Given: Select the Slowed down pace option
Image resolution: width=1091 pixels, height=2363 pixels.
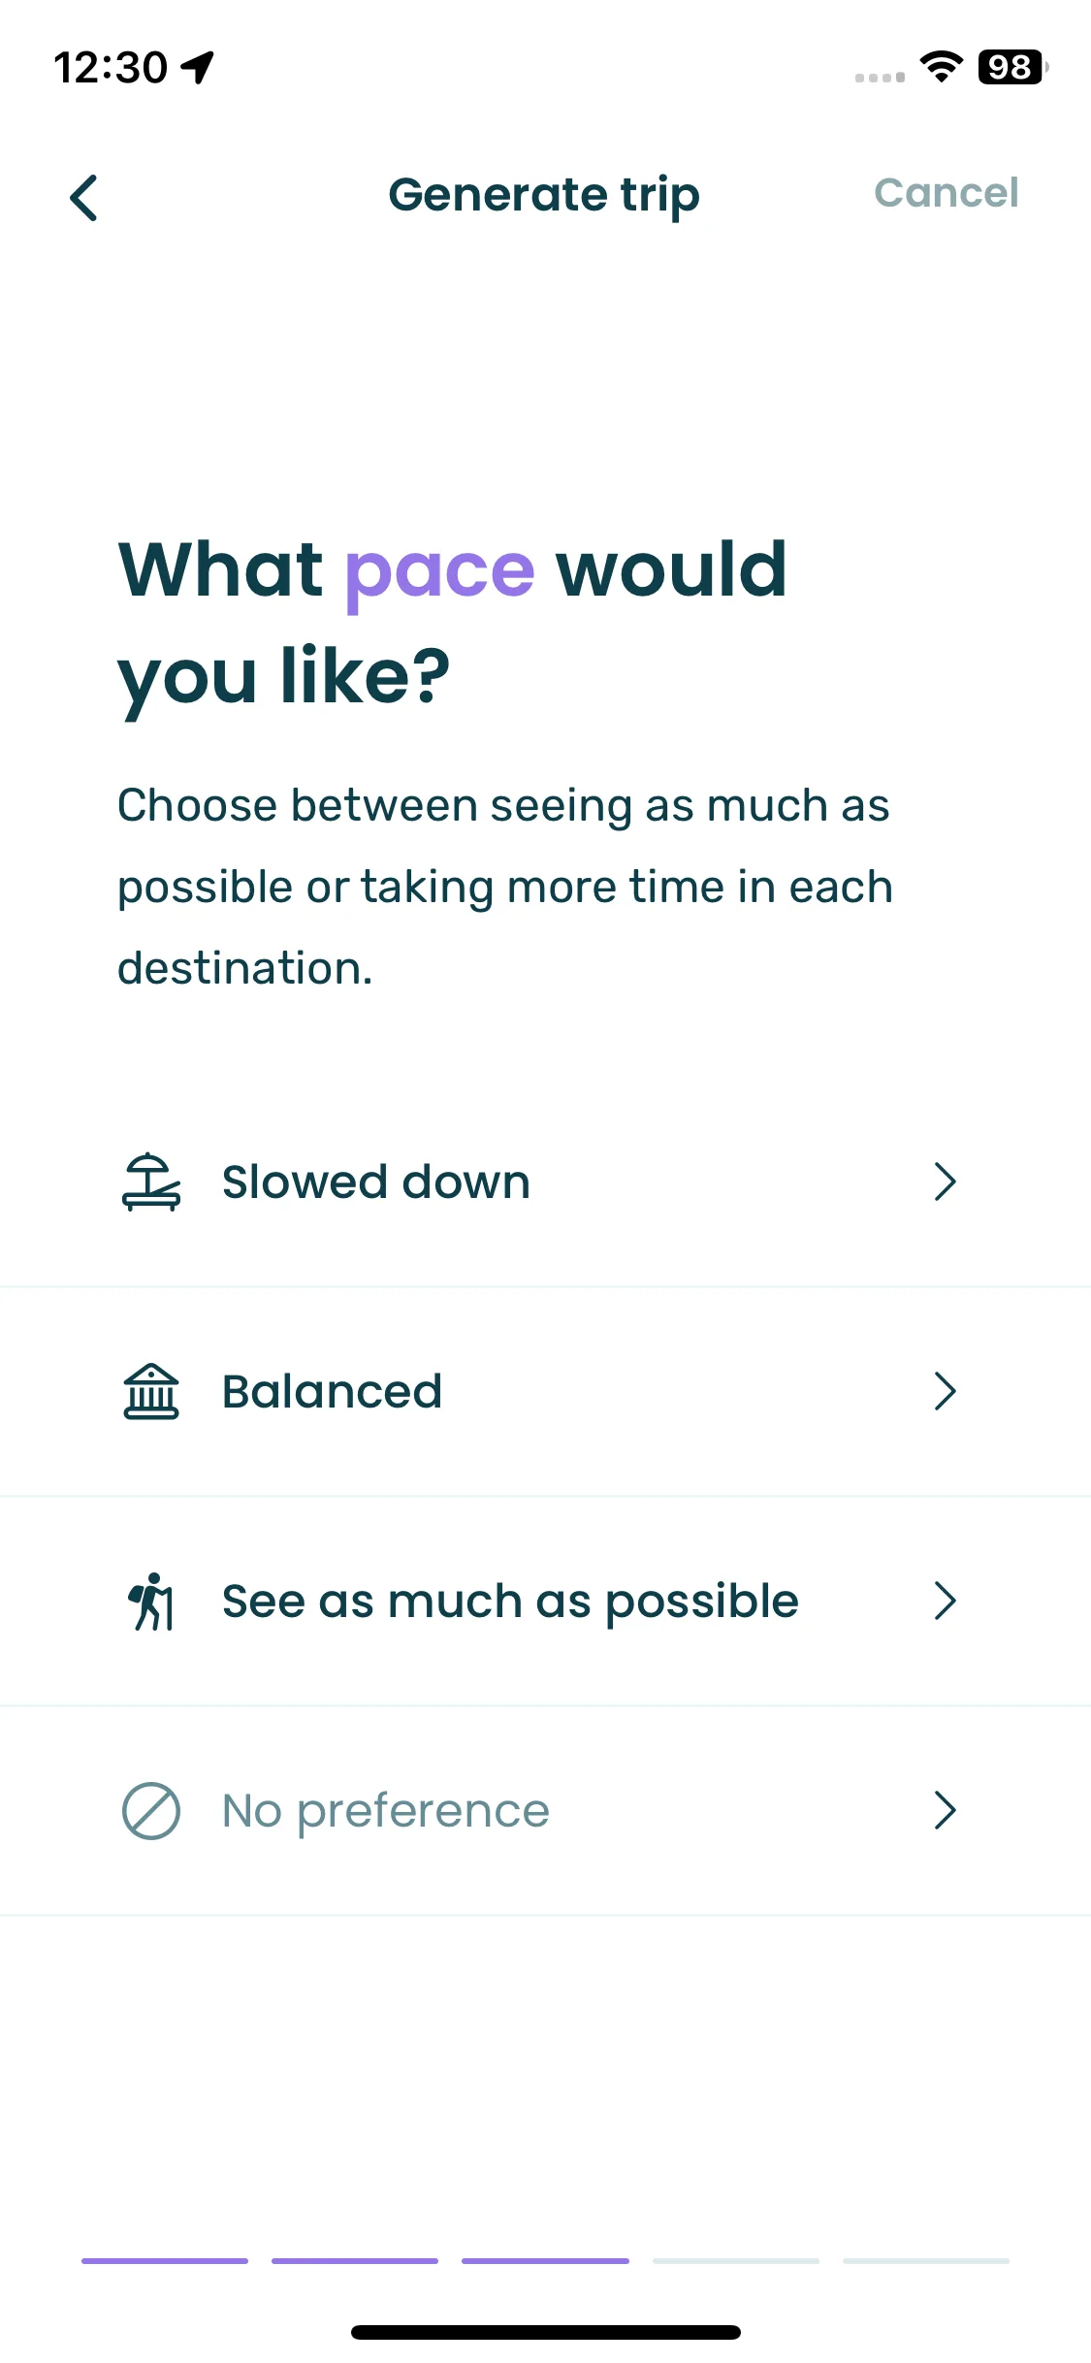Looking at the screenshot, I should 545,1181.
